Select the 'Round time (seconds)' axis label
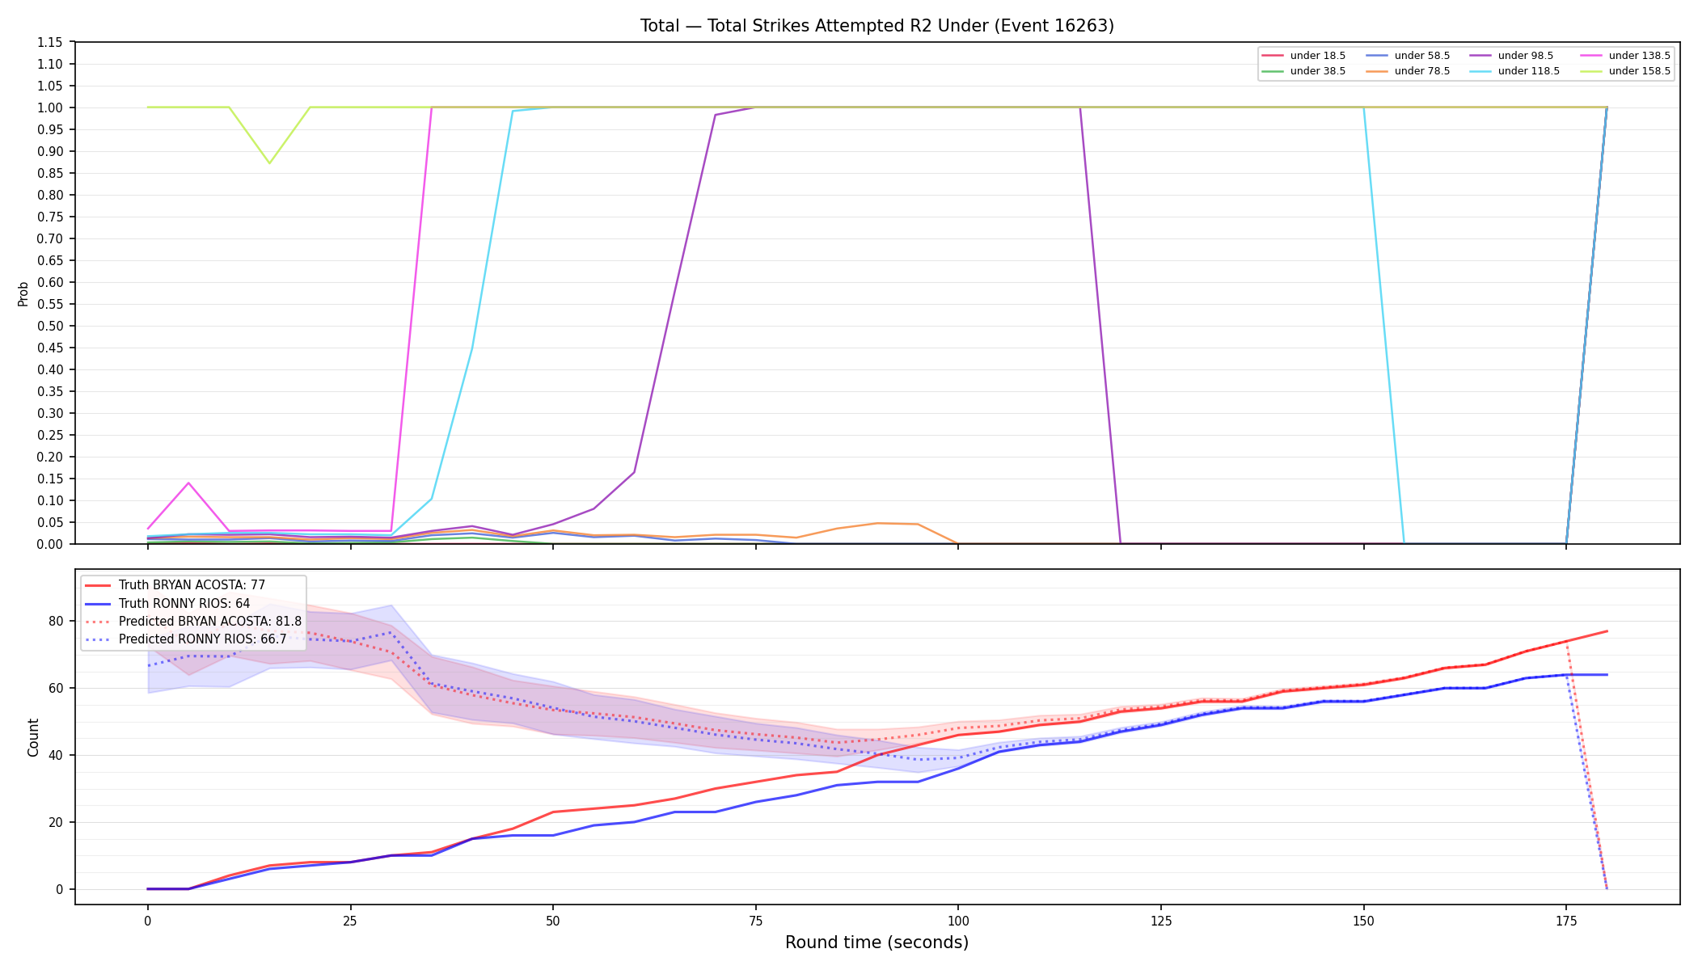This screenshot has width=1698, height=970. tap(877, 943)
